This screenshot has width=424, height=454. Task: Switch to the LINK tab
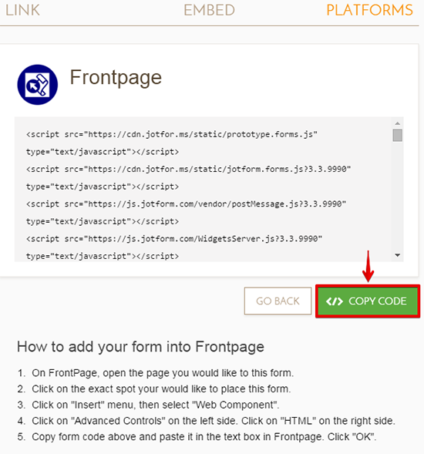[22, 10]
